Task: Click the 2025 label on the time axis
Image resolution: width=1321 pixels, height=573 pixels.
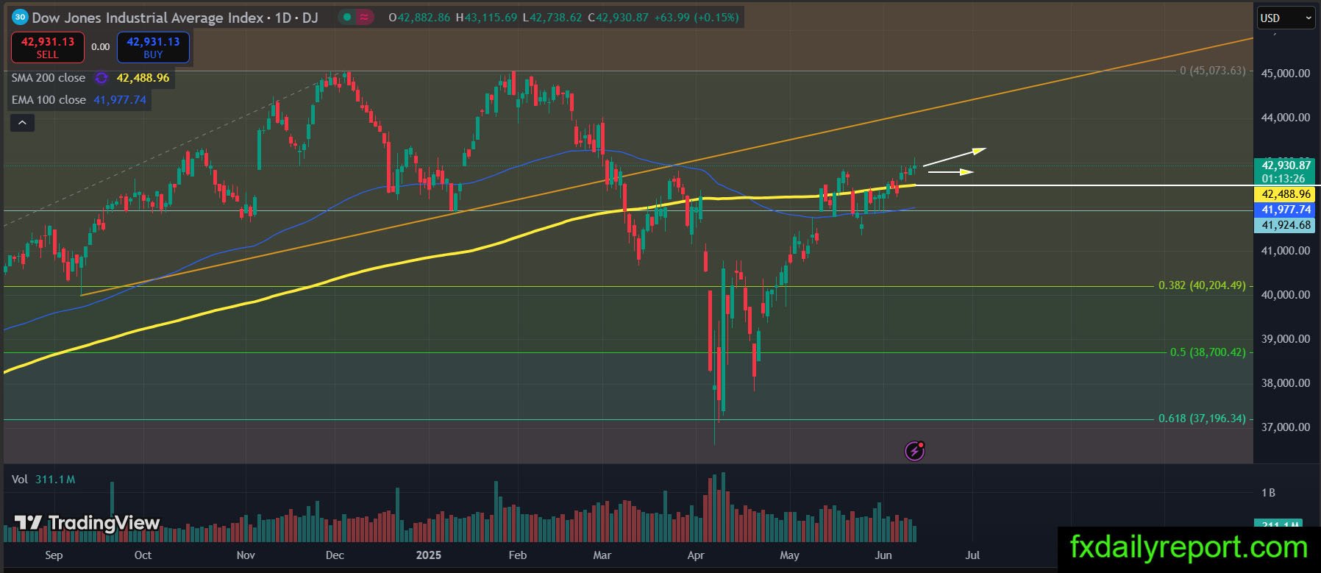Action: 428,555
